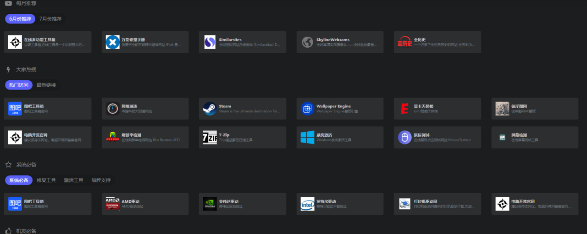Open the 英特尔驱动 Intel logo icon
Screen dimensions: 587x234
click(307, 204)
